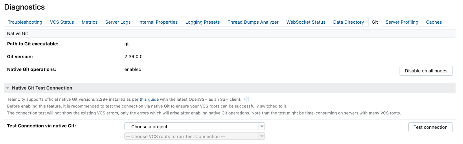Select the Server Logs tab
The image size is (463, 144).
(x=118, y=22)
